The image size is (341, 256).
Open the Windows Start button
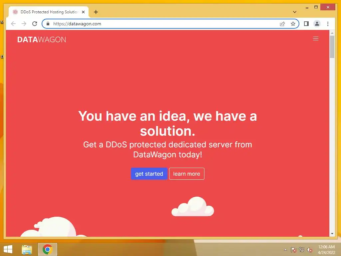pyautogui.click(x=8, y=249)
